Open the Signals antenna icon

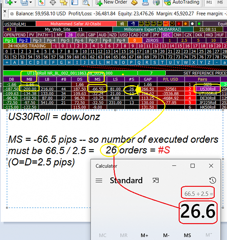(x=156, y=2)
